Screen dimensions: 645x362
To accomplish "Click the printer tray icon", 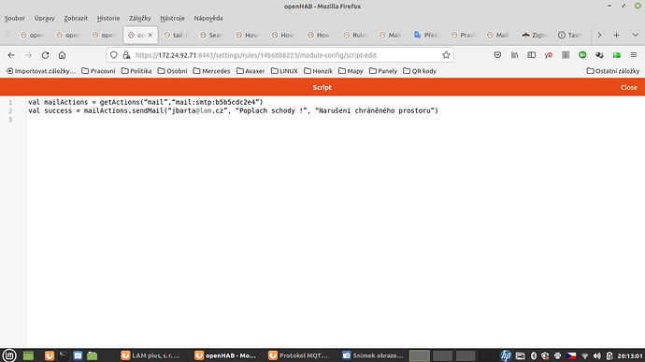I will 558,355.
